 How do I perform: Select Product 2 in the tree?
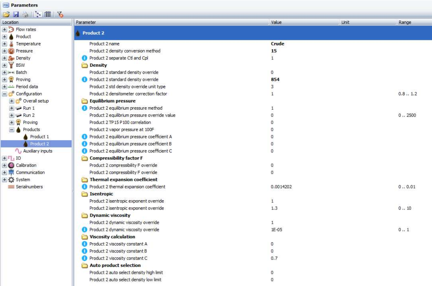[x=39, y=144]
